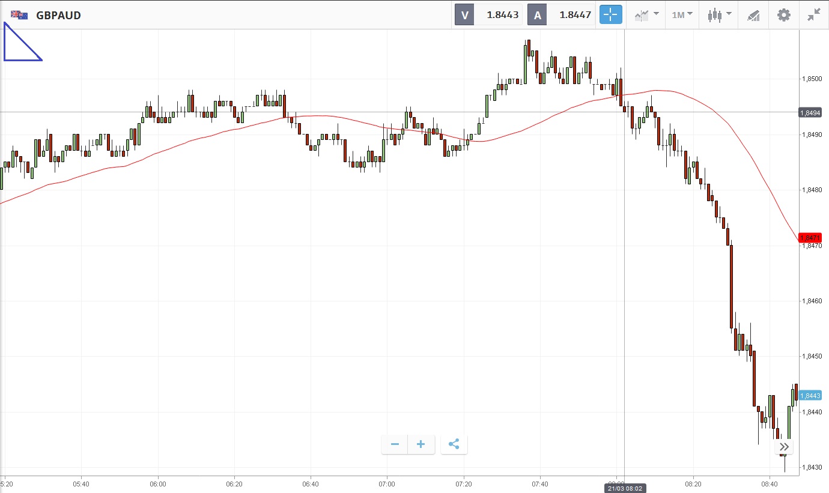Click the GBPAUD flags icon

19,15
